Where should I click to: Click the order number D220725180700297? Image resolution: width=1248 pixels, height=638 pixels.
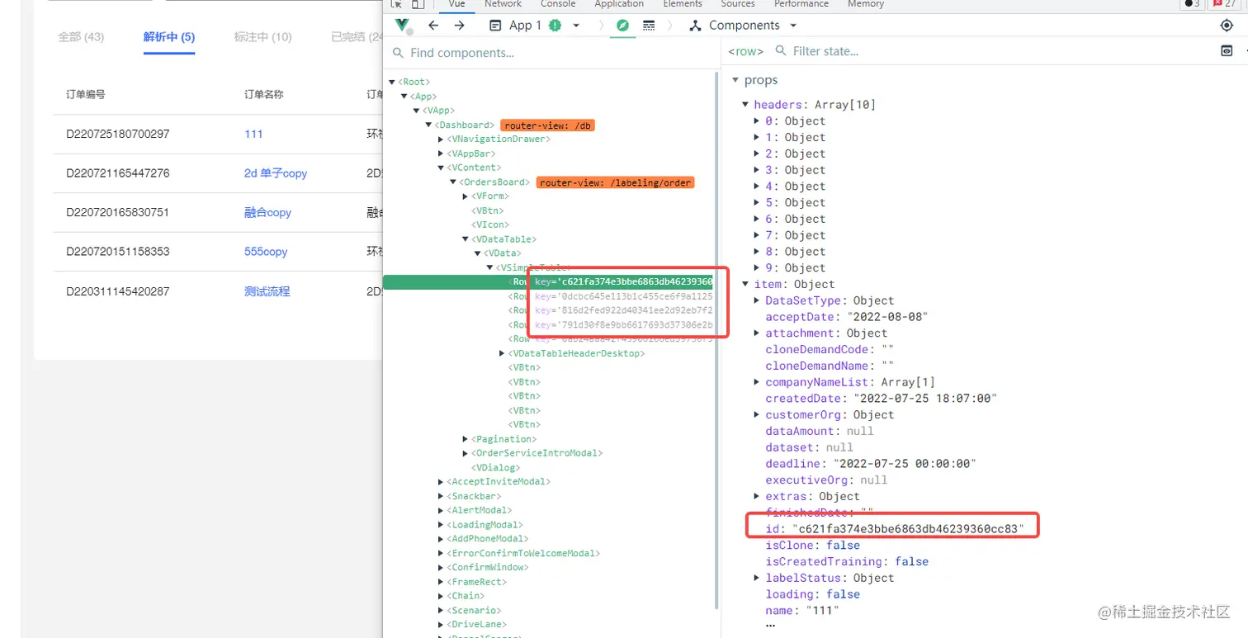[x=118, y=134]
